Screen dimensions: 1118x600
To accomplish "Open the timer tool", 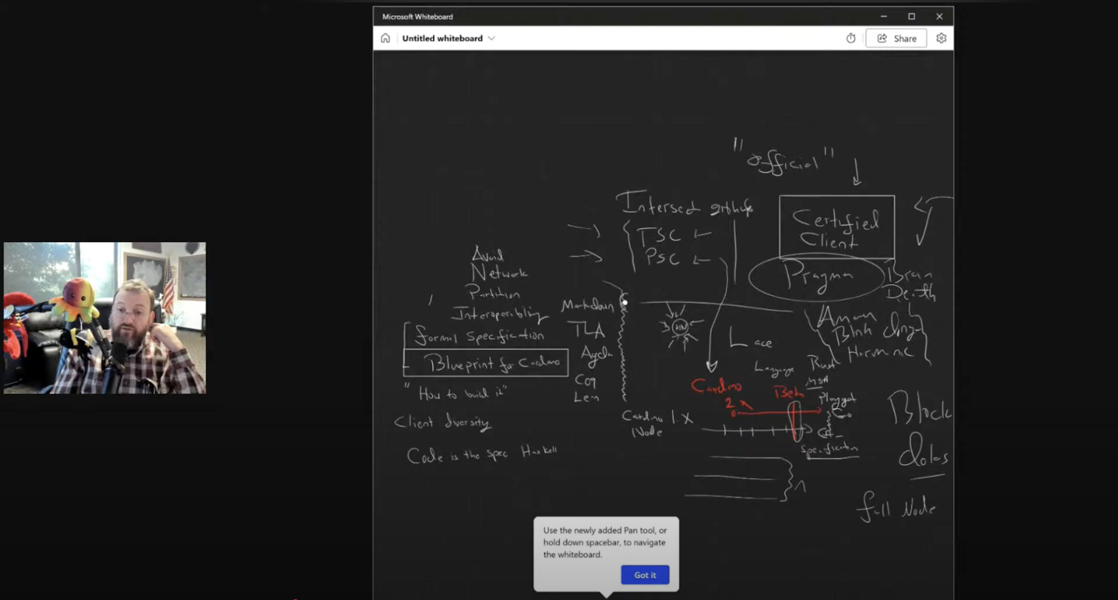I will coord(850,38).
